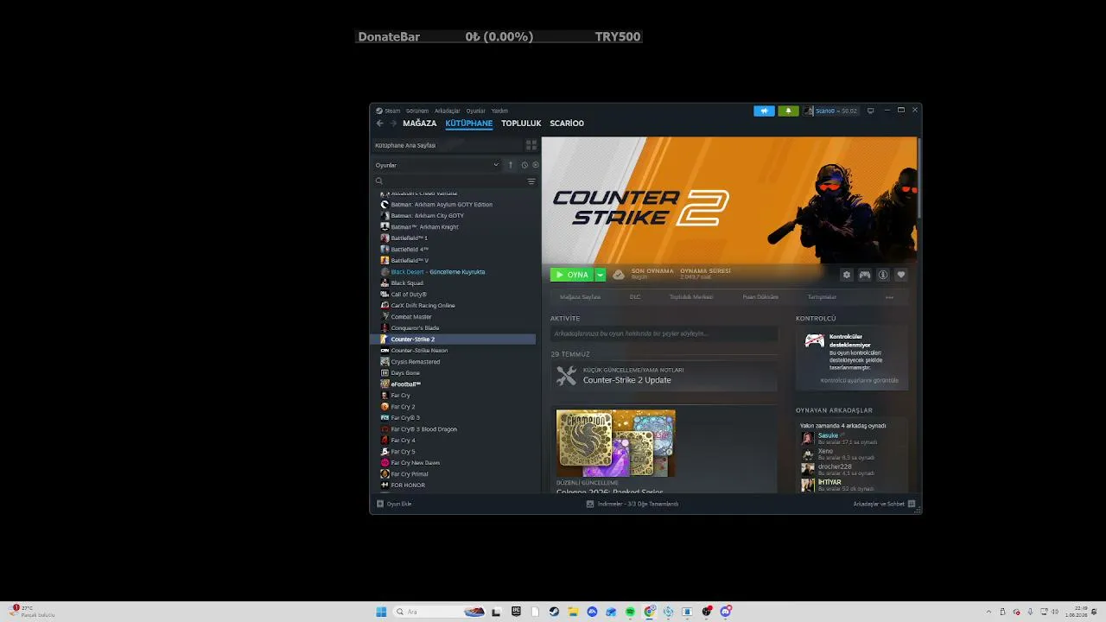Expand more game links with the ellipsis
1106x622 pixels.
889,297
